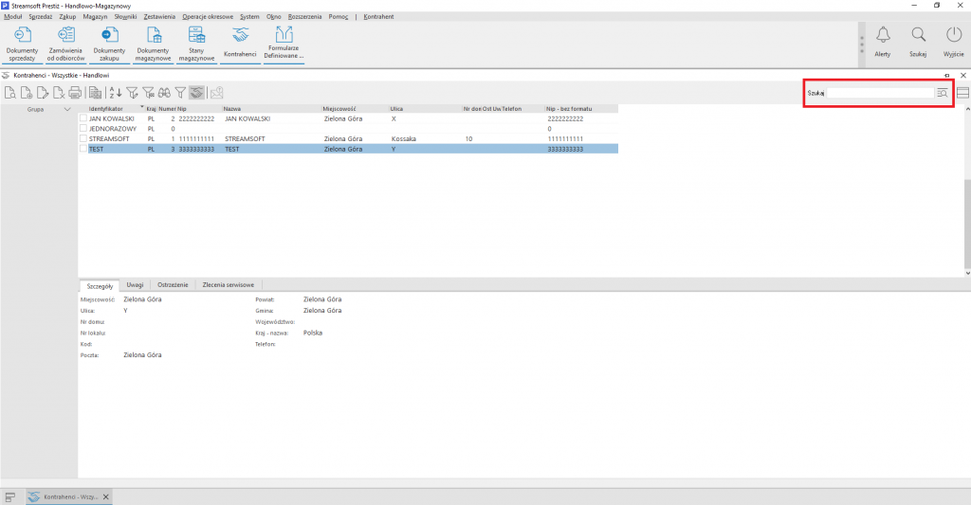Click sort arrow on Identyfikator column
Viewport: 971px width, 505px height.
tap(142, 108)
